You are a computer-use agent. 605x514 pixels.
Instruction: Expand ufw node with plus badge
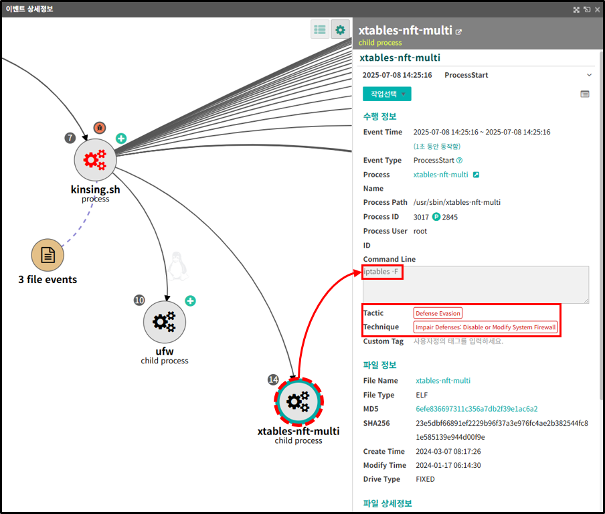pyautogui.click(x=190, y=301)
